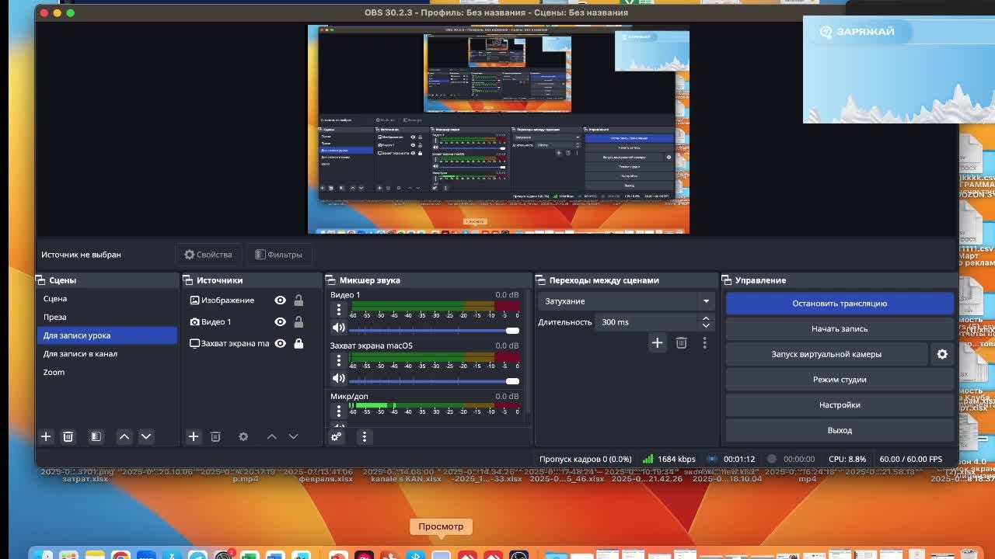Select the Сцена scene
Image resolution: width=995 pixels, height=559 pixels.
pyautogui.click(x=107, y=298)
